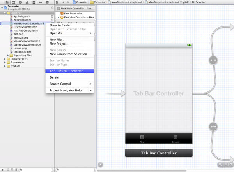Choose Delete from context menu
The image size is (234, 172).
coord(69,77)
